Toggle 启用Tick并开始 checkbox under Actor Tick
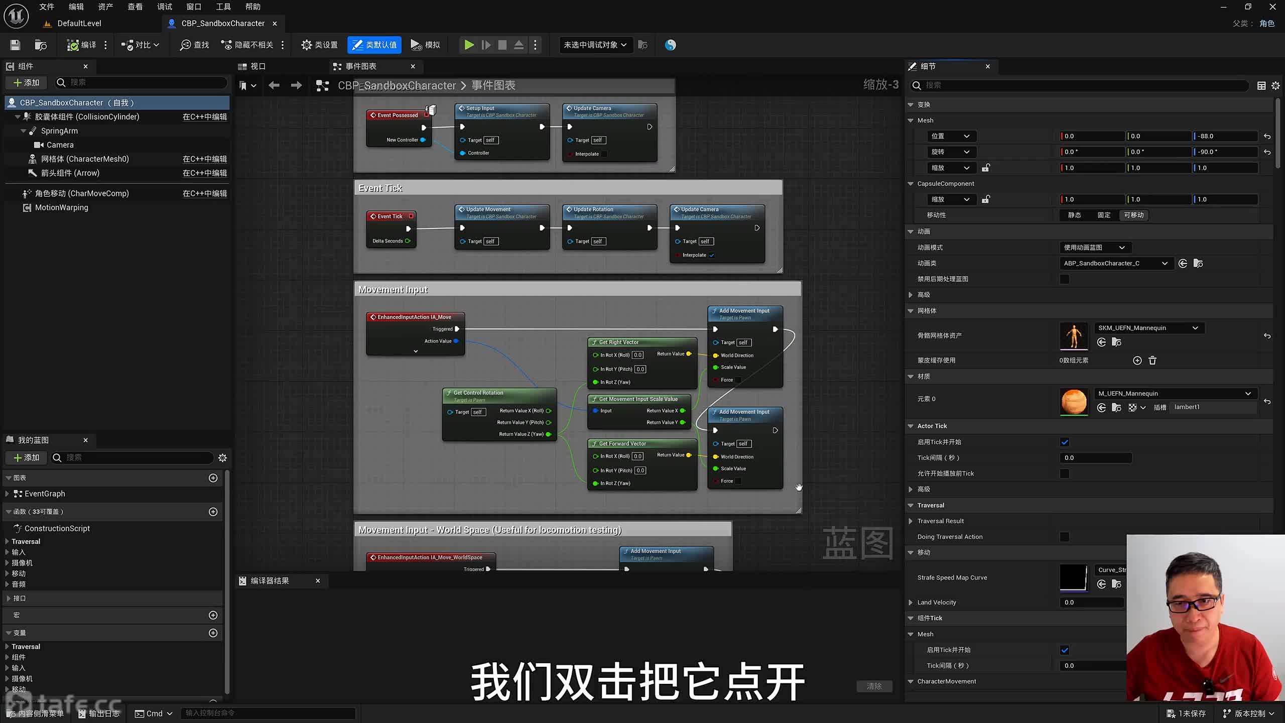The image size is (1285, 723). (x=1065, y=442)
